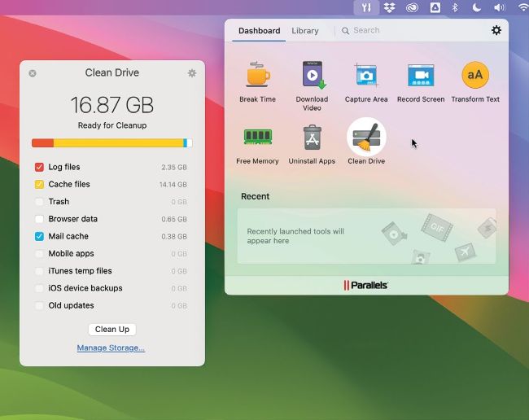Switch to the Dashboard tab
Screen dimensions: 529x420
coord(259,31)
